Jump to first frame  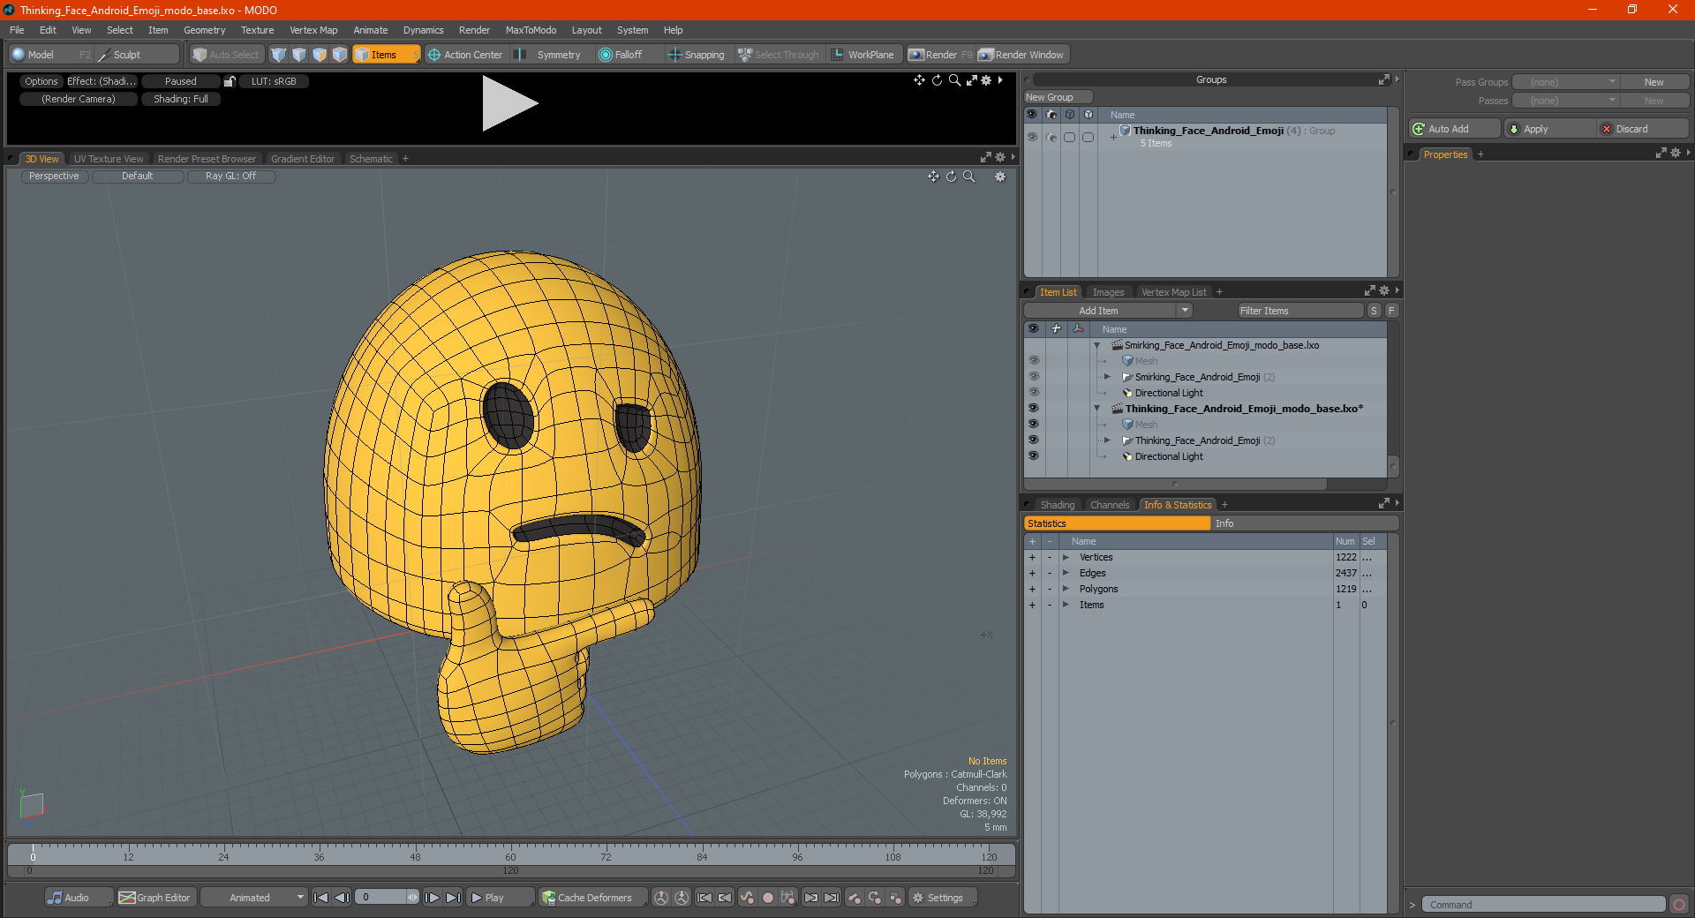click(x=321, y=898)
